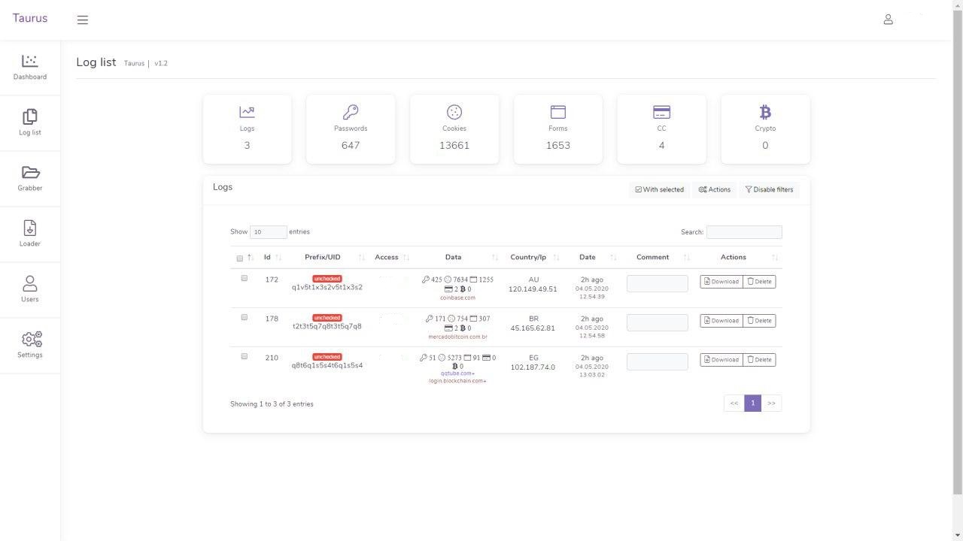Select the checkbox for log 178

click(x=244, y=317)
